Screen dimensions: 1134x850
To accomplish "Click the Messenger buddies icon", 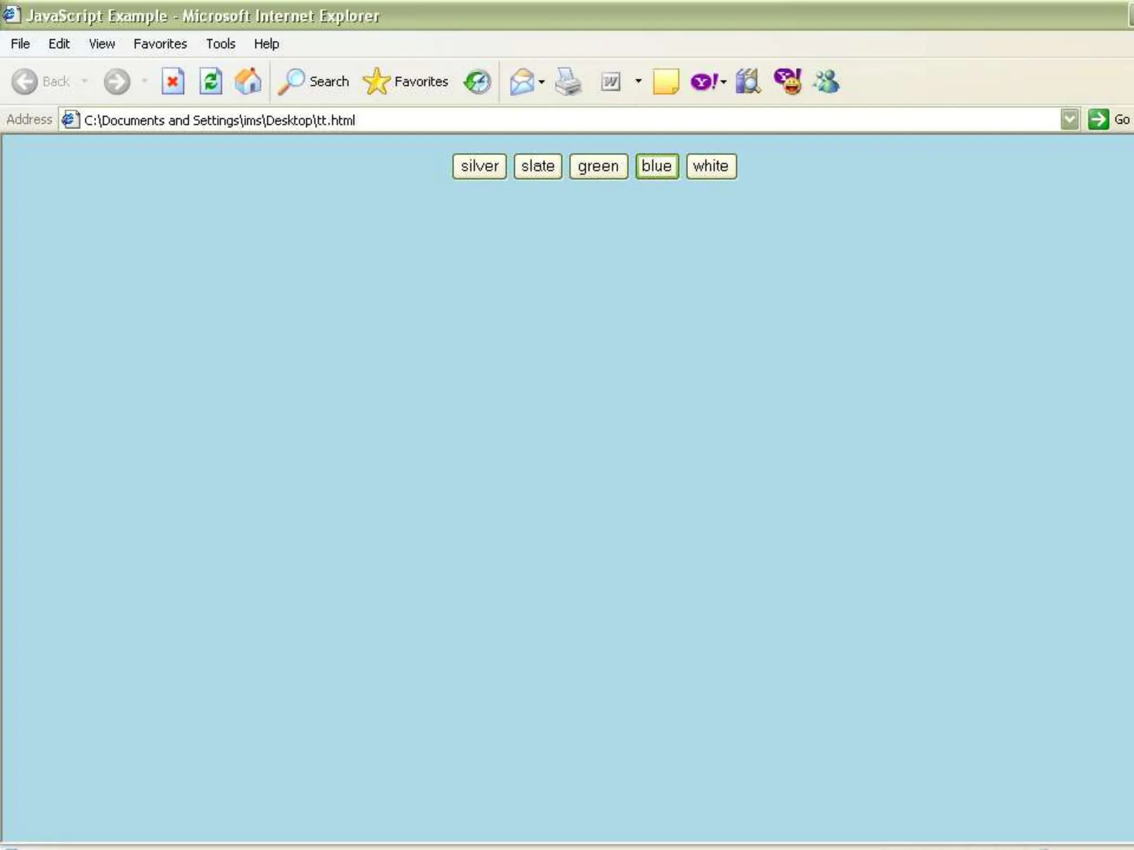I will pyautogui.click(x=826, y=82).
